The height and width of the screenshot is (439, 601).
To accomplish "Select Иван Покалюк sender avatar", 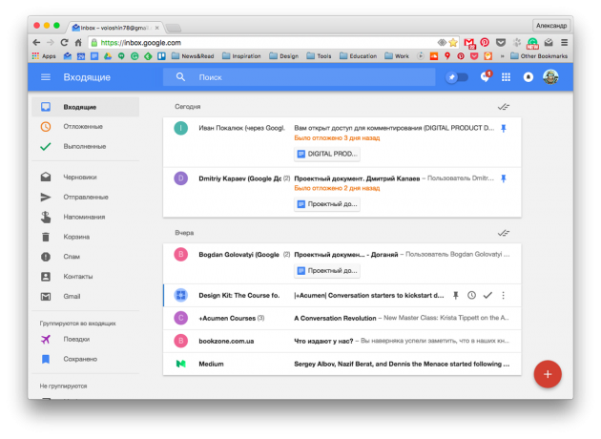I will 181,128.
